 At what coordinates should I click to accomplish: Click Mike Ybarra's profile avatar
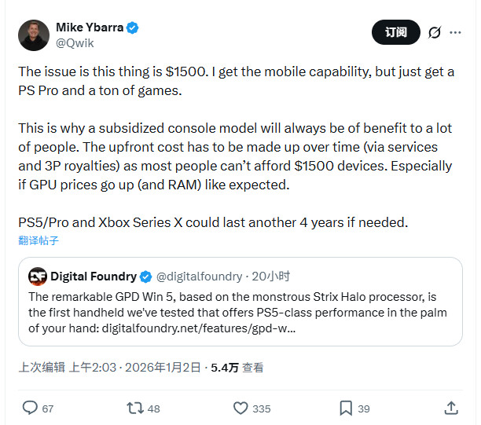[x=34, y=34]
